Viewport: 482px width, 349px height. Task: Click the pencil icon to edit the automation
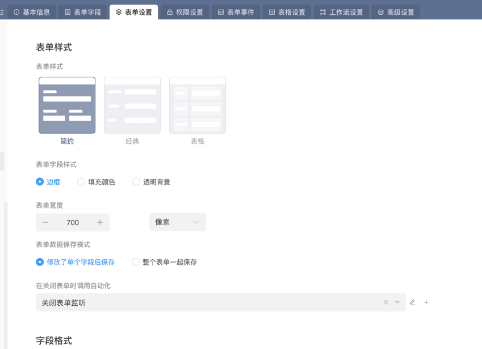tap(412, 302)
